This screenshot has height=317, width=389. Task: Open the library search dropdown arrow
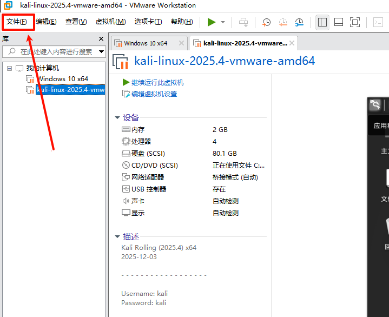click(x=101, y=51)
